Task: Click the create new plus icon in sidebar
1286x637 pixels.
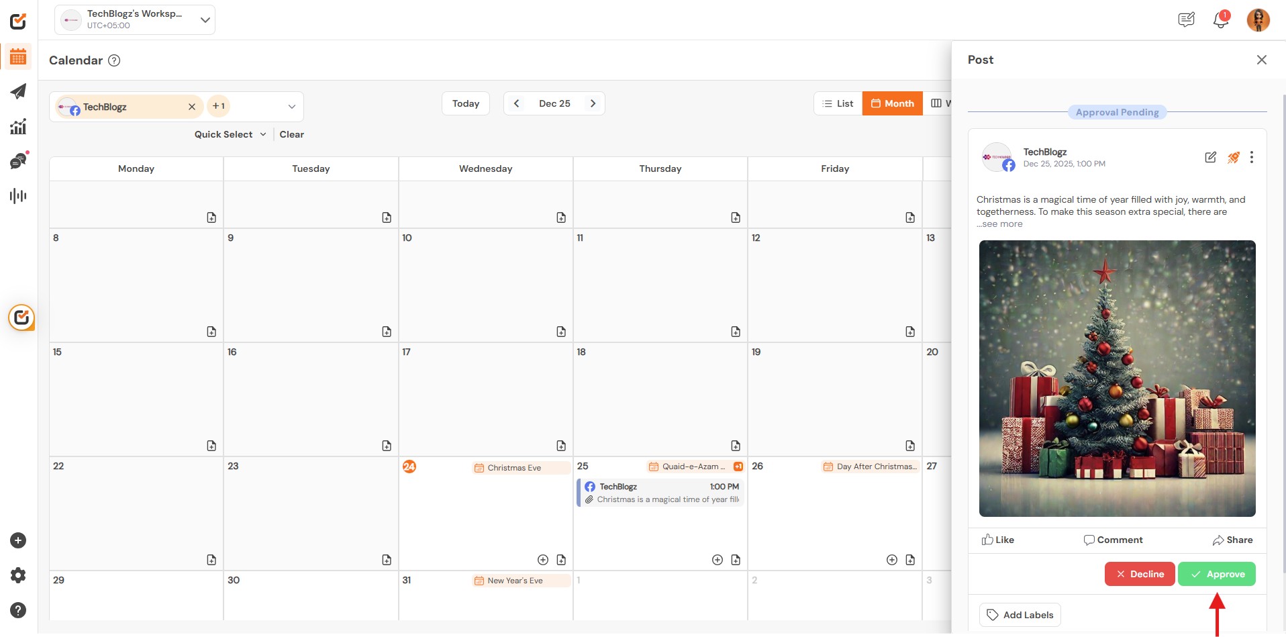Action: [x=18, y=540]
